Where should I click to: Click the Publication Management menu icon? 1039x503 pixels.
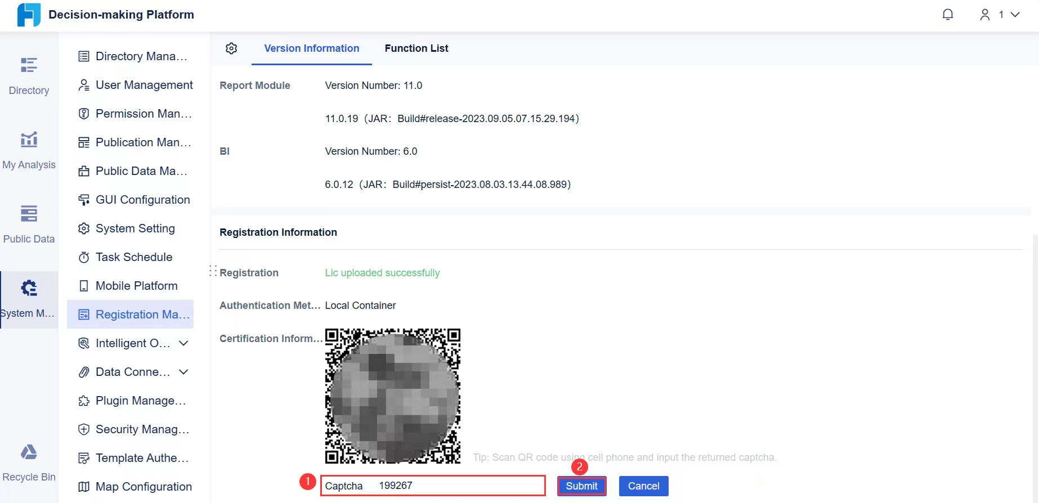pos(84,142)
